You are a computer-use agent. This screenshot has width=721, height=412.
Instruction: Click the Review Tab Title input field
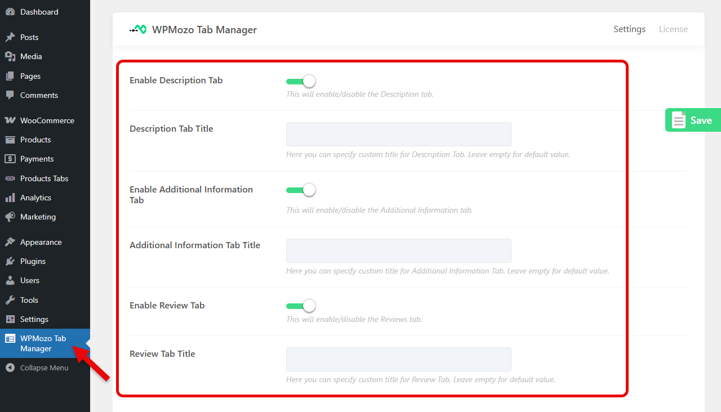(399, 359)
